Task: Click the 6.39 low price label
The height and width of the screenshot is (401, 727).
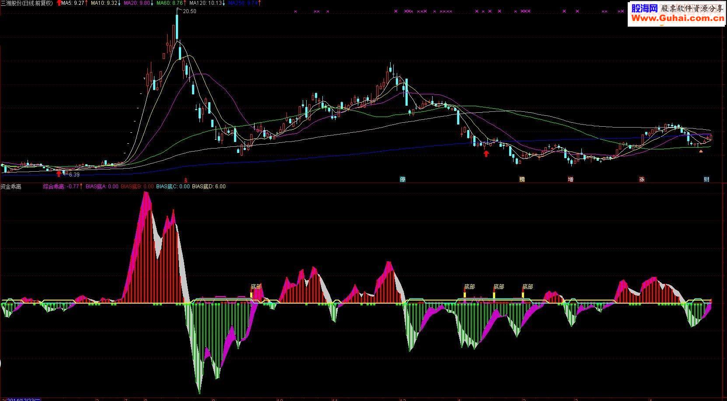Action: 74,175
